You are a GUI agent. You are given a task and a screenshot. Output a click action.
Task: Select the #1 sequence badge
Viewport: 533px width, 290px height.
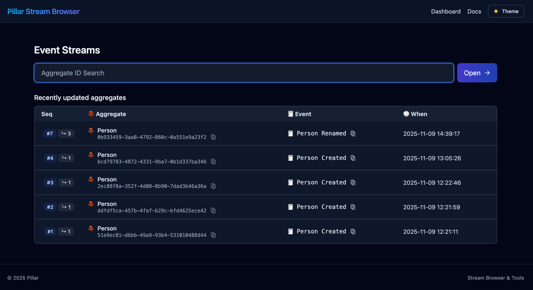point(50,231)
